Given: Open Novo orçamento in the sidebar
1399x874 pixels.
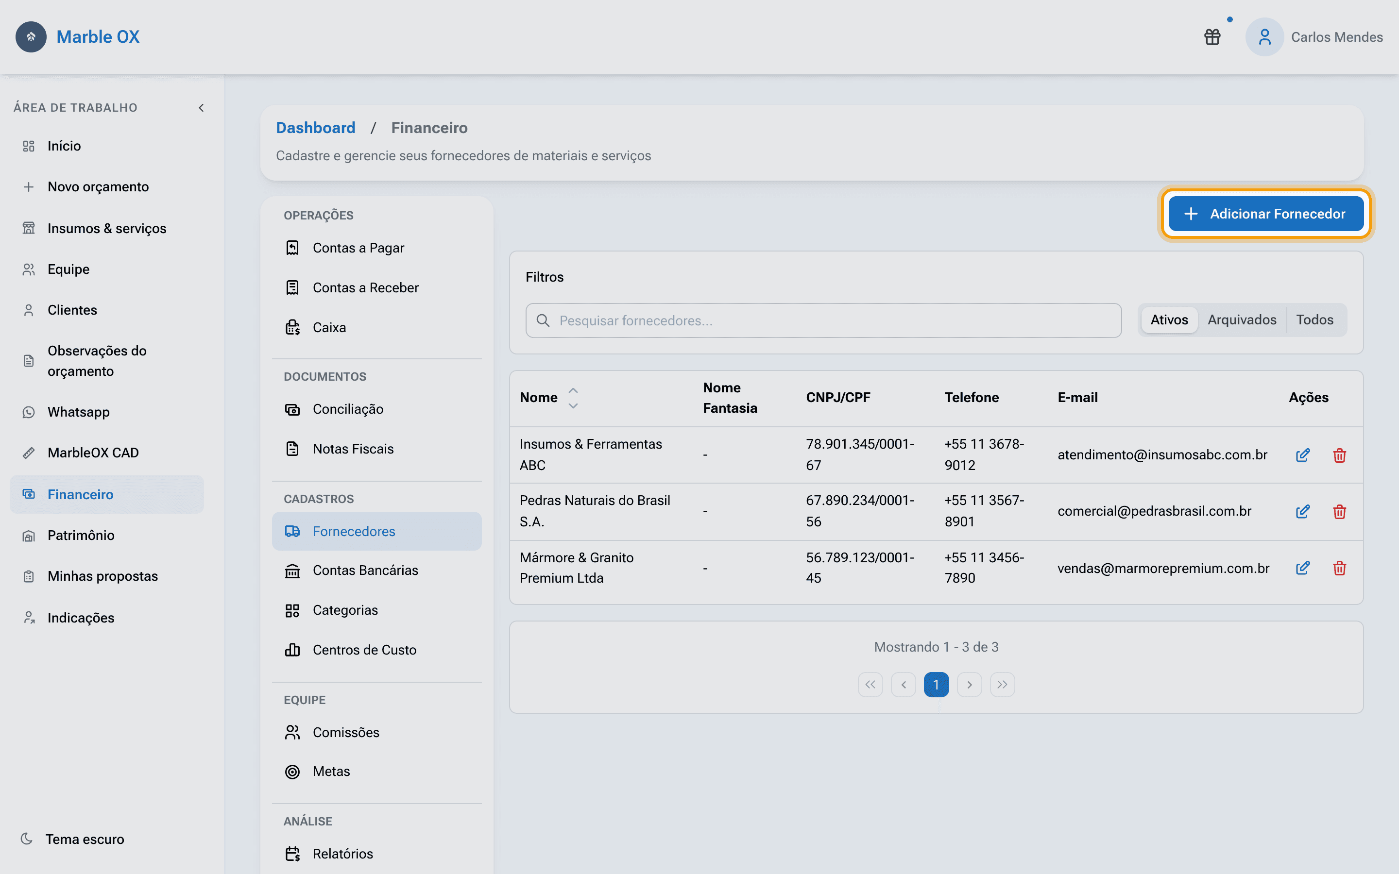Looking at the screenshot, I should tap(107, 187).
